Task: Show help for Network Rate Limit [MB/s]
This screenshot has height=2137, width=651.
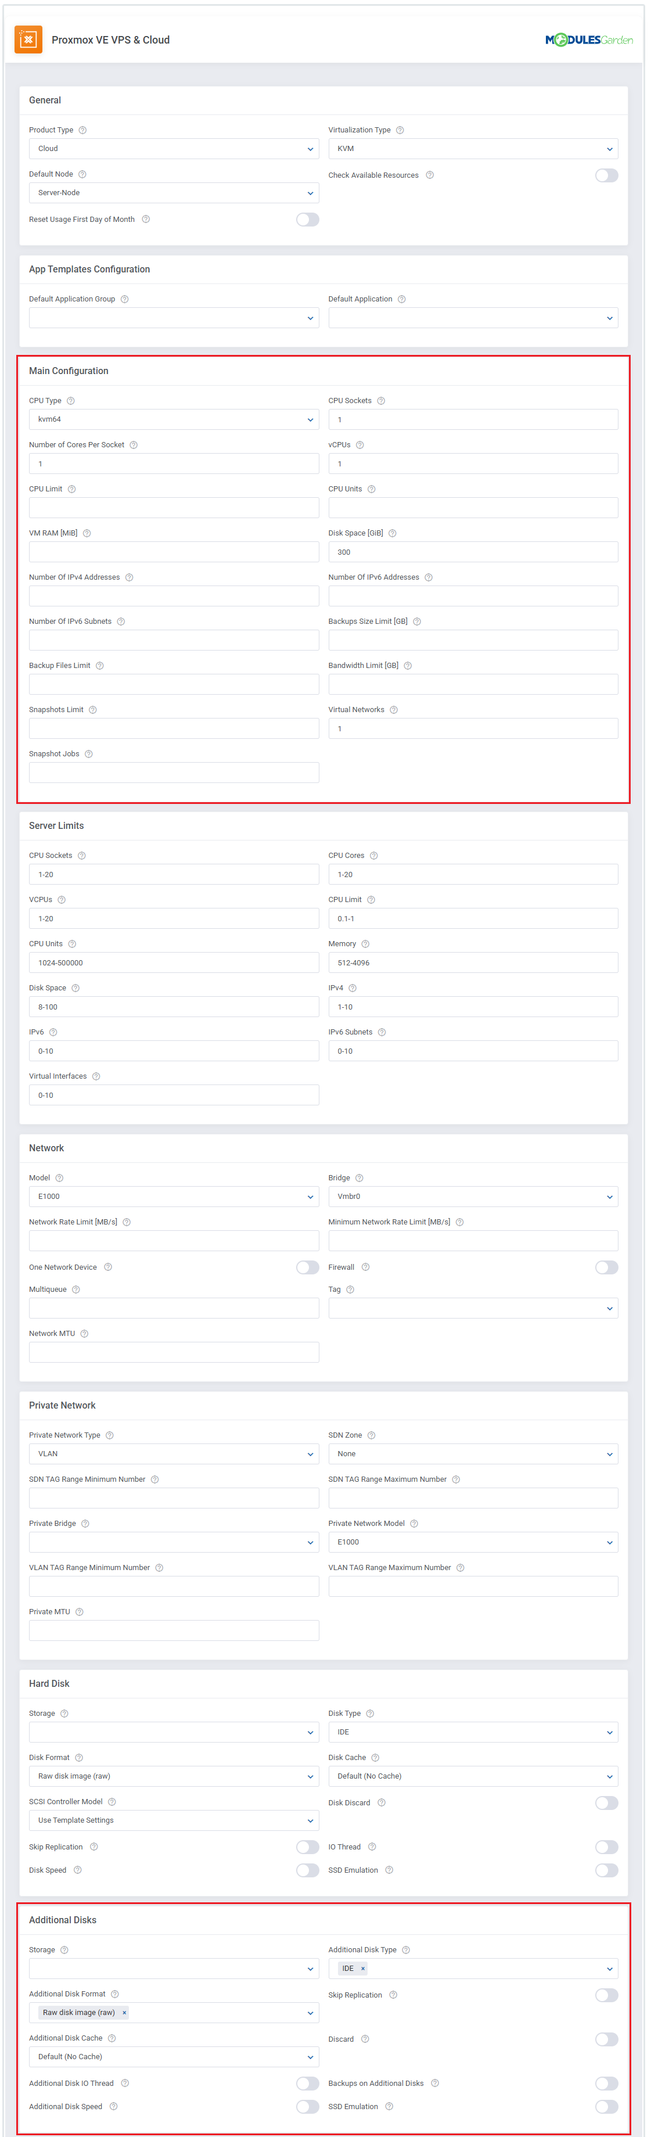Action: coord(127,1222)
